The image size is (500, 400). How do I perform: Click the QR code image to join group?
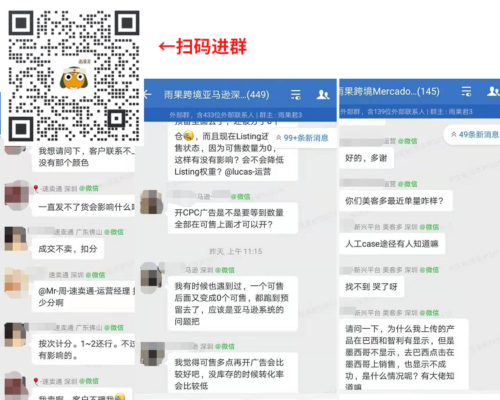pos(73,73)
